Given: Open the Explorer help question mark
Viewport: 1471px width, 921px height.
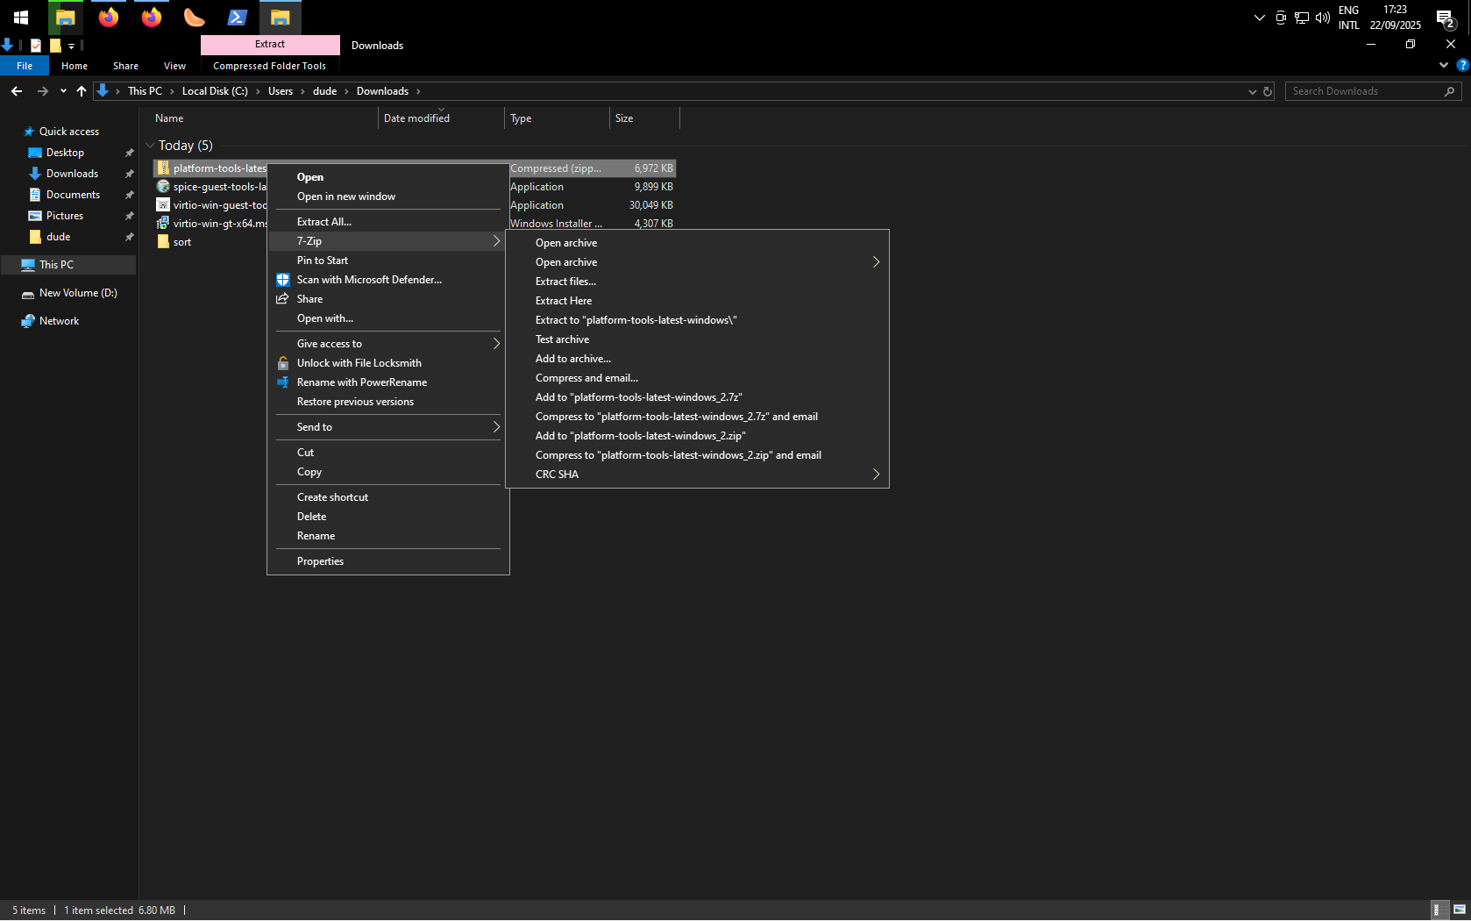Looking at the screenshot, I should coord(1461,65).
